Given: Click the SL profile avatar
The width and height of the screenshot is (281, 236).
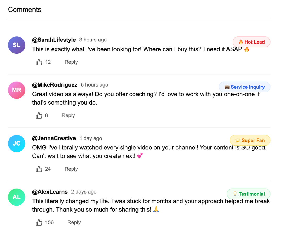Looking at the screenshot, I should click(17, 45).
